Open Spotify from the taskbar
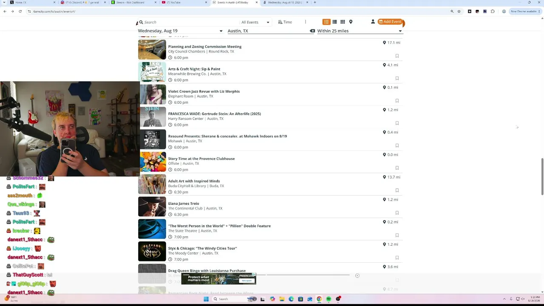 tap(329, 299)
